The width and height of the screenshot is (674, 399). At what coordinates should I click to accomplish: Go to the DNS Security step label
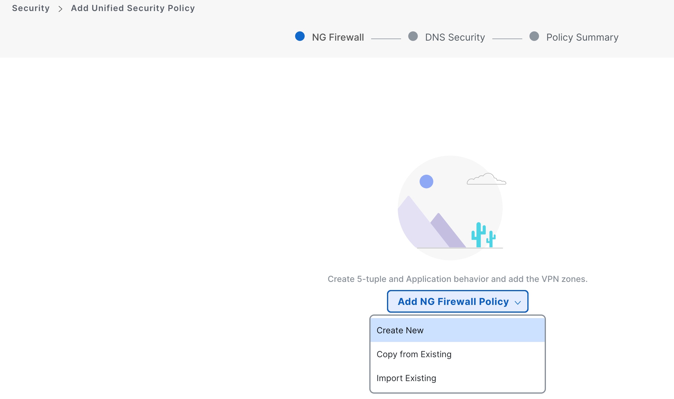click(455, 37)
